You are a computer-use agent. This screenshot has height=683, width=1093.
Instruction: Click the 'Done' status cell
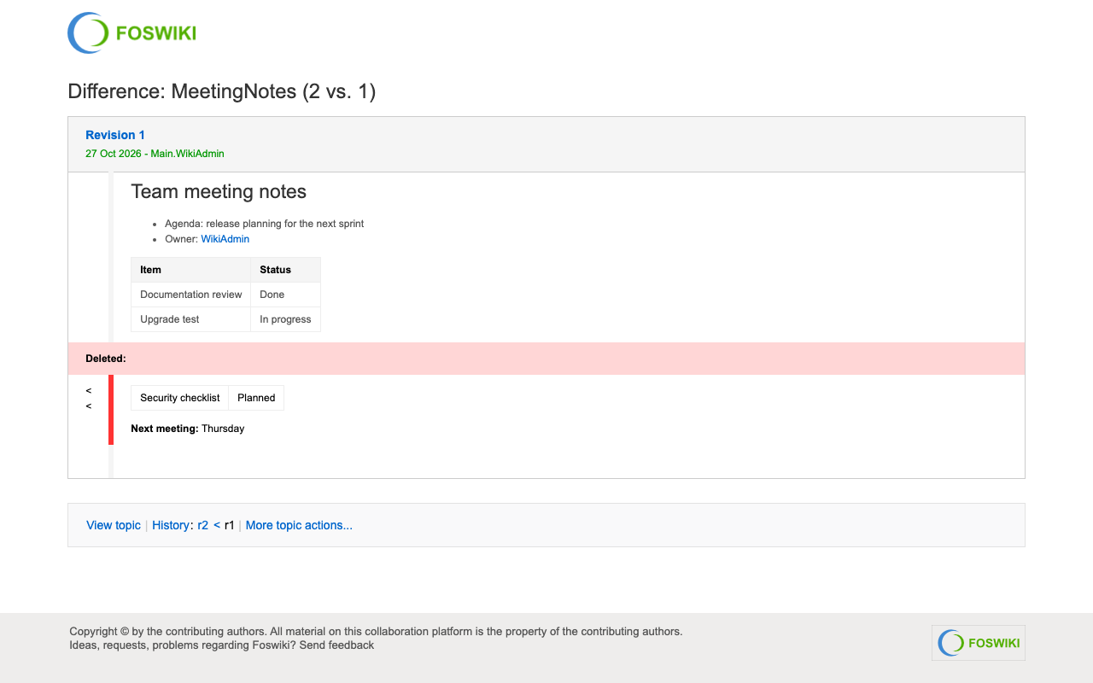(285, 295)
